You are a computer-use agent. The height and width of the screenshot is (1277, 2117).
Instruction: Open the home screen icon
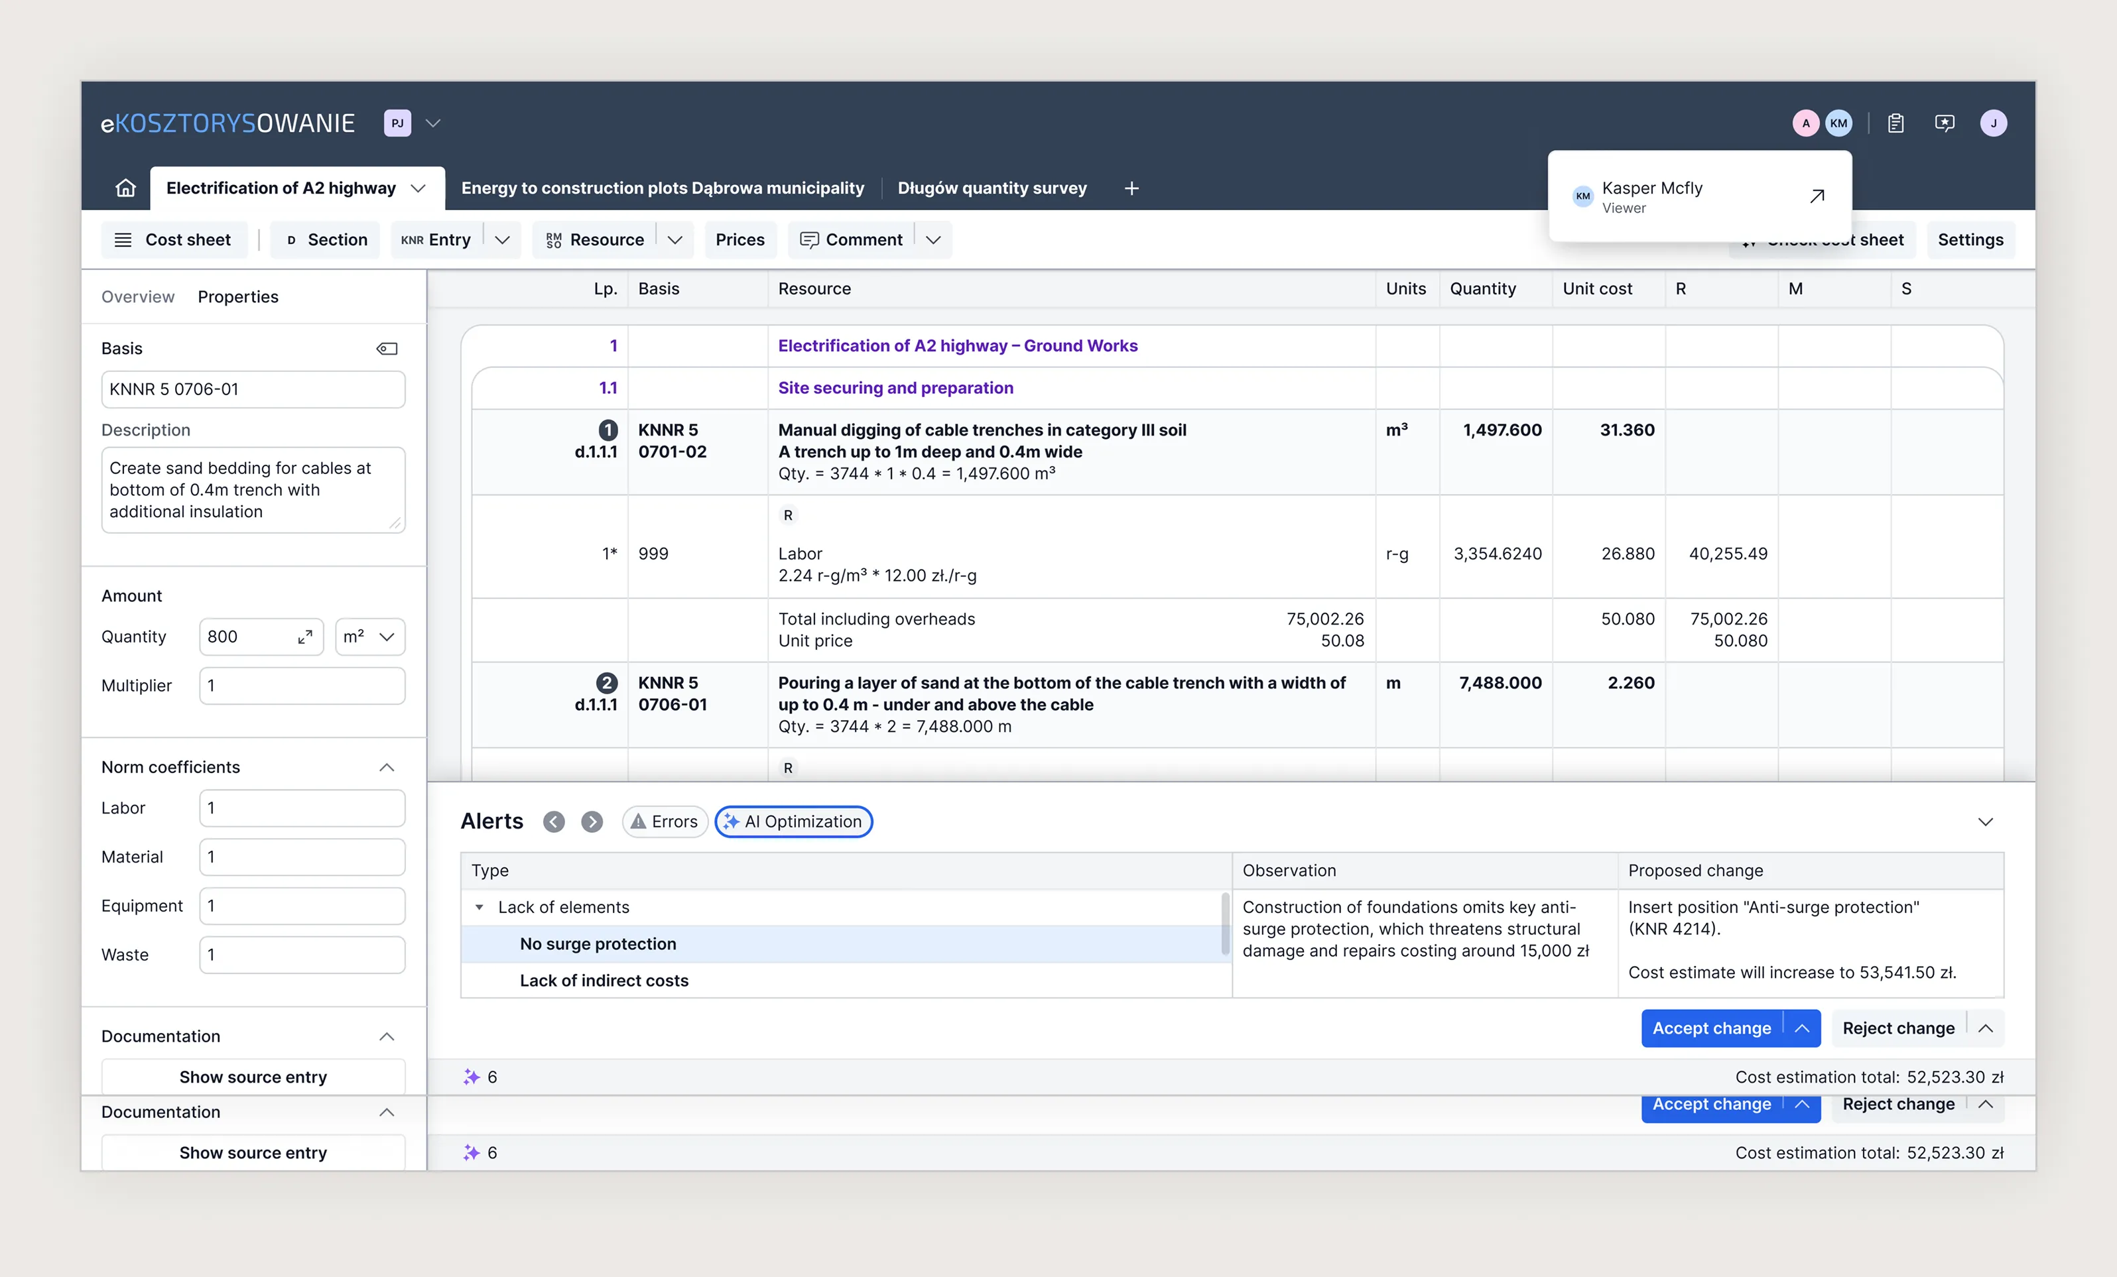click(125, 188)
